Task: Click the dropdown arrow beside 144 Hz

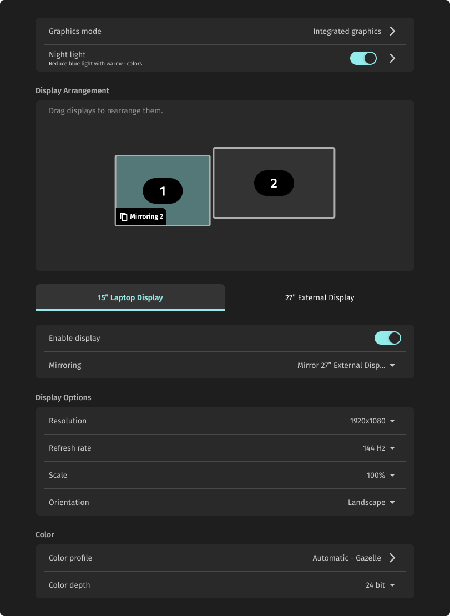Action: [x=392, y=448]
